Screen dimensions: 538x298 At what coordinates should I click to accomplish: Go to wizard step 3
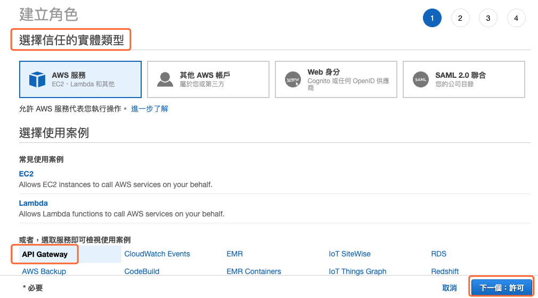[x=488, y=18]
